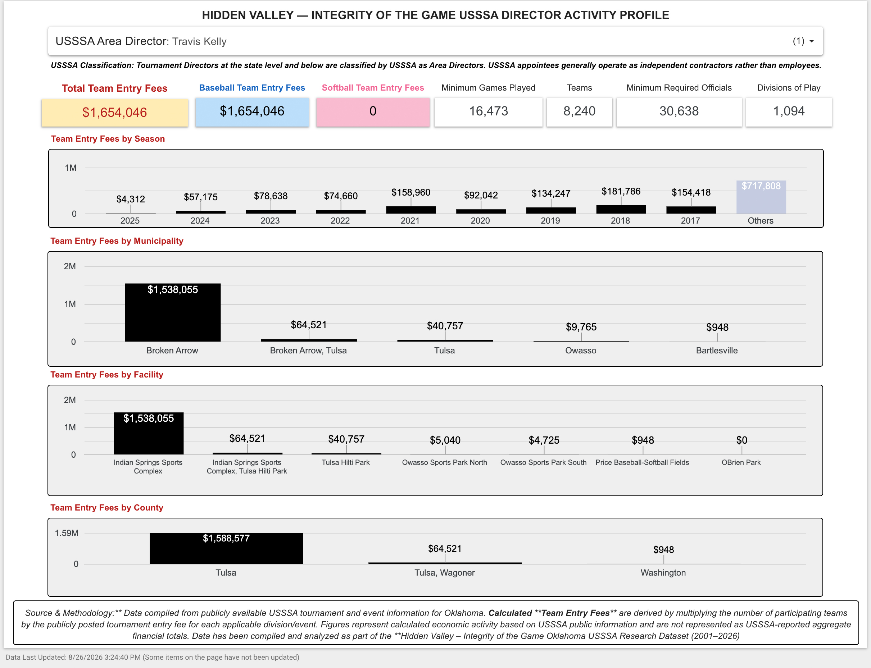Viewport: 871px width, 668px height.
Task: Click the $9,765 label above Owasso
Action: pos(581,327)
